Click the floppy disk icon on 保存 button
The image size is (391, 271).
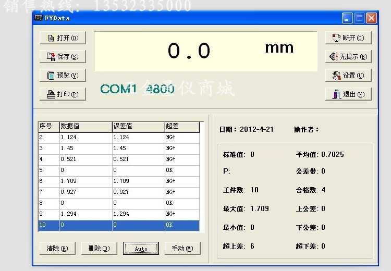click(51, 57)
